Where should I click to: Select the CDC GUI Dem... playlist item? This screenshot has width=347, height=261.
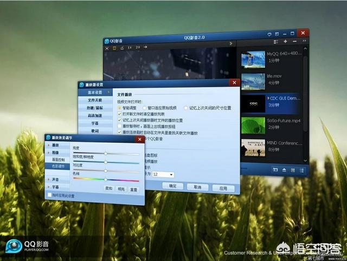point(271,103)
